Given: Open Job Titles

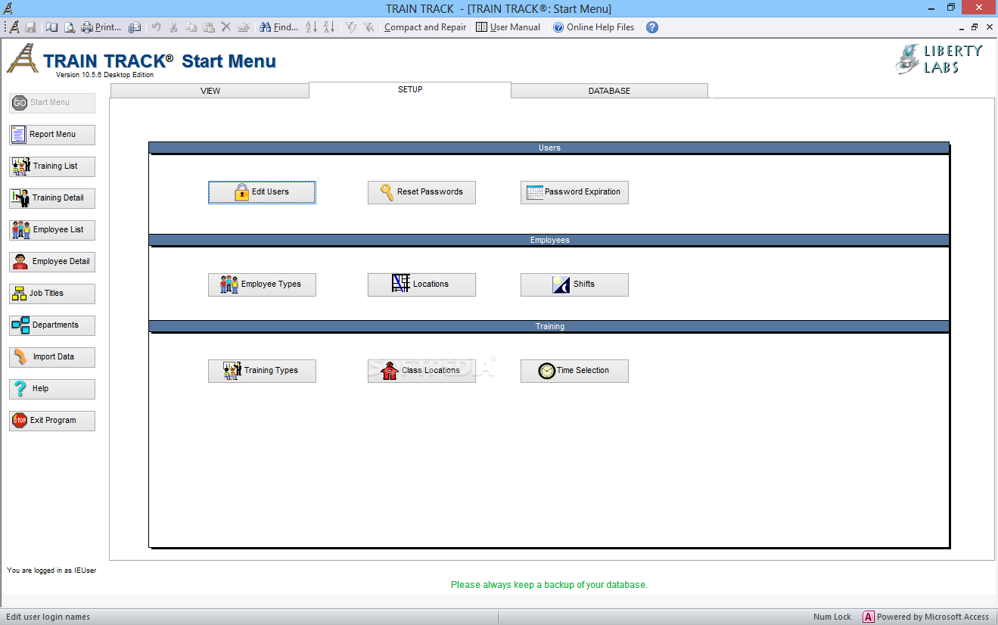Looking at the screenshot, I should point(52,294).
